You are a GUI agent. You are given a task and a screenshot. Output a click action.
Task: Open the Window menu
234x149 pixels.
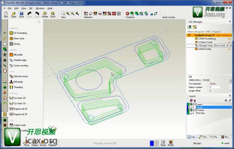point(40,8)
